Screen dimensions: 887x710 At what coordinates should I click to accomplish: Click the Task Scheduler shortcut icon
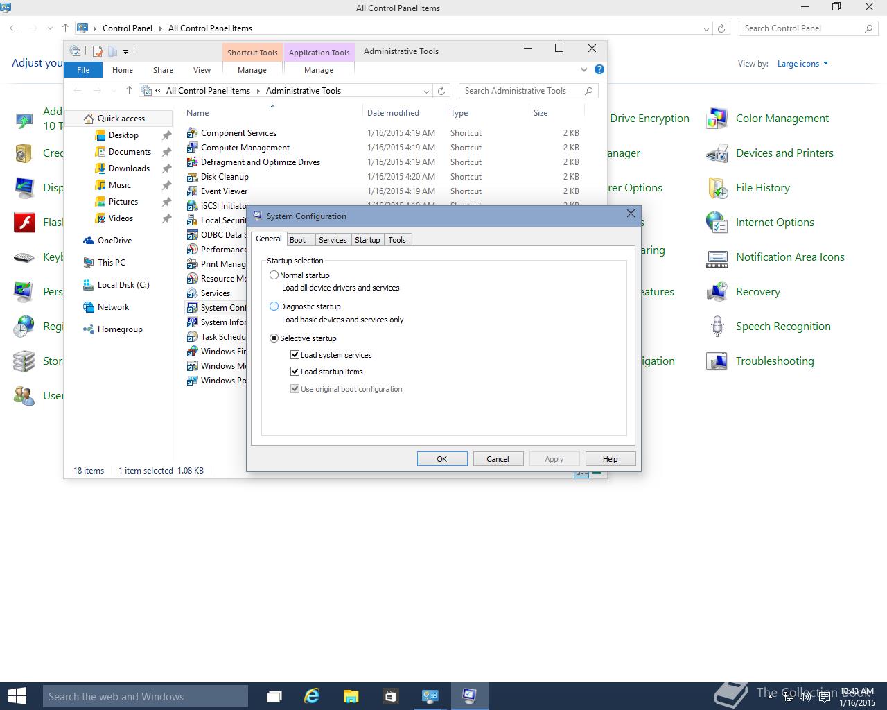click(193, 337)
